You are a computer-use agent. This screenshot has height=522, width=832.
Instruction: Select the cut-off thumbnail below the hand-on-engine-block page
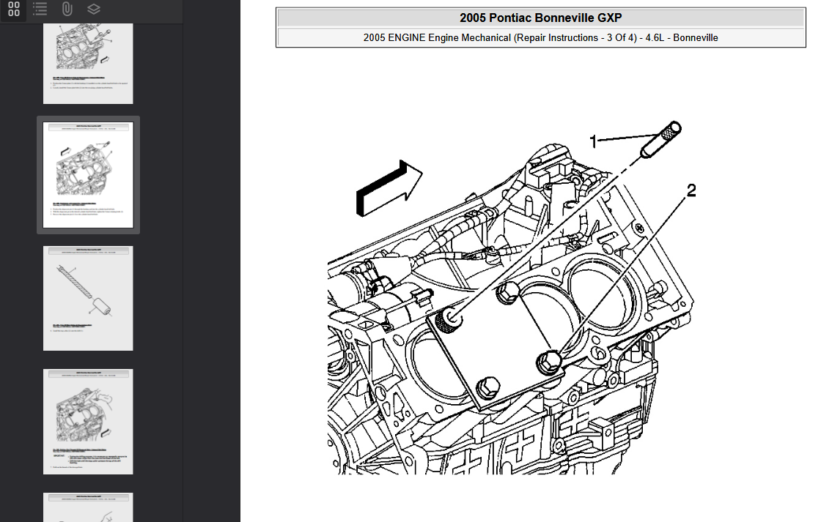[x=88, y=507]
